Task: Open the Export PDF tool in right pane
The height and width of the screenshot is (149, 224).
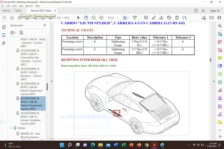Action: (x=220, y=34)
